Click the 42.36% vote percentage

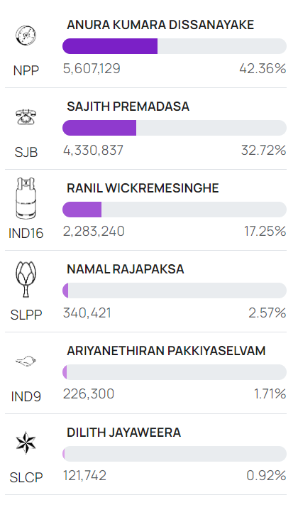263,69
